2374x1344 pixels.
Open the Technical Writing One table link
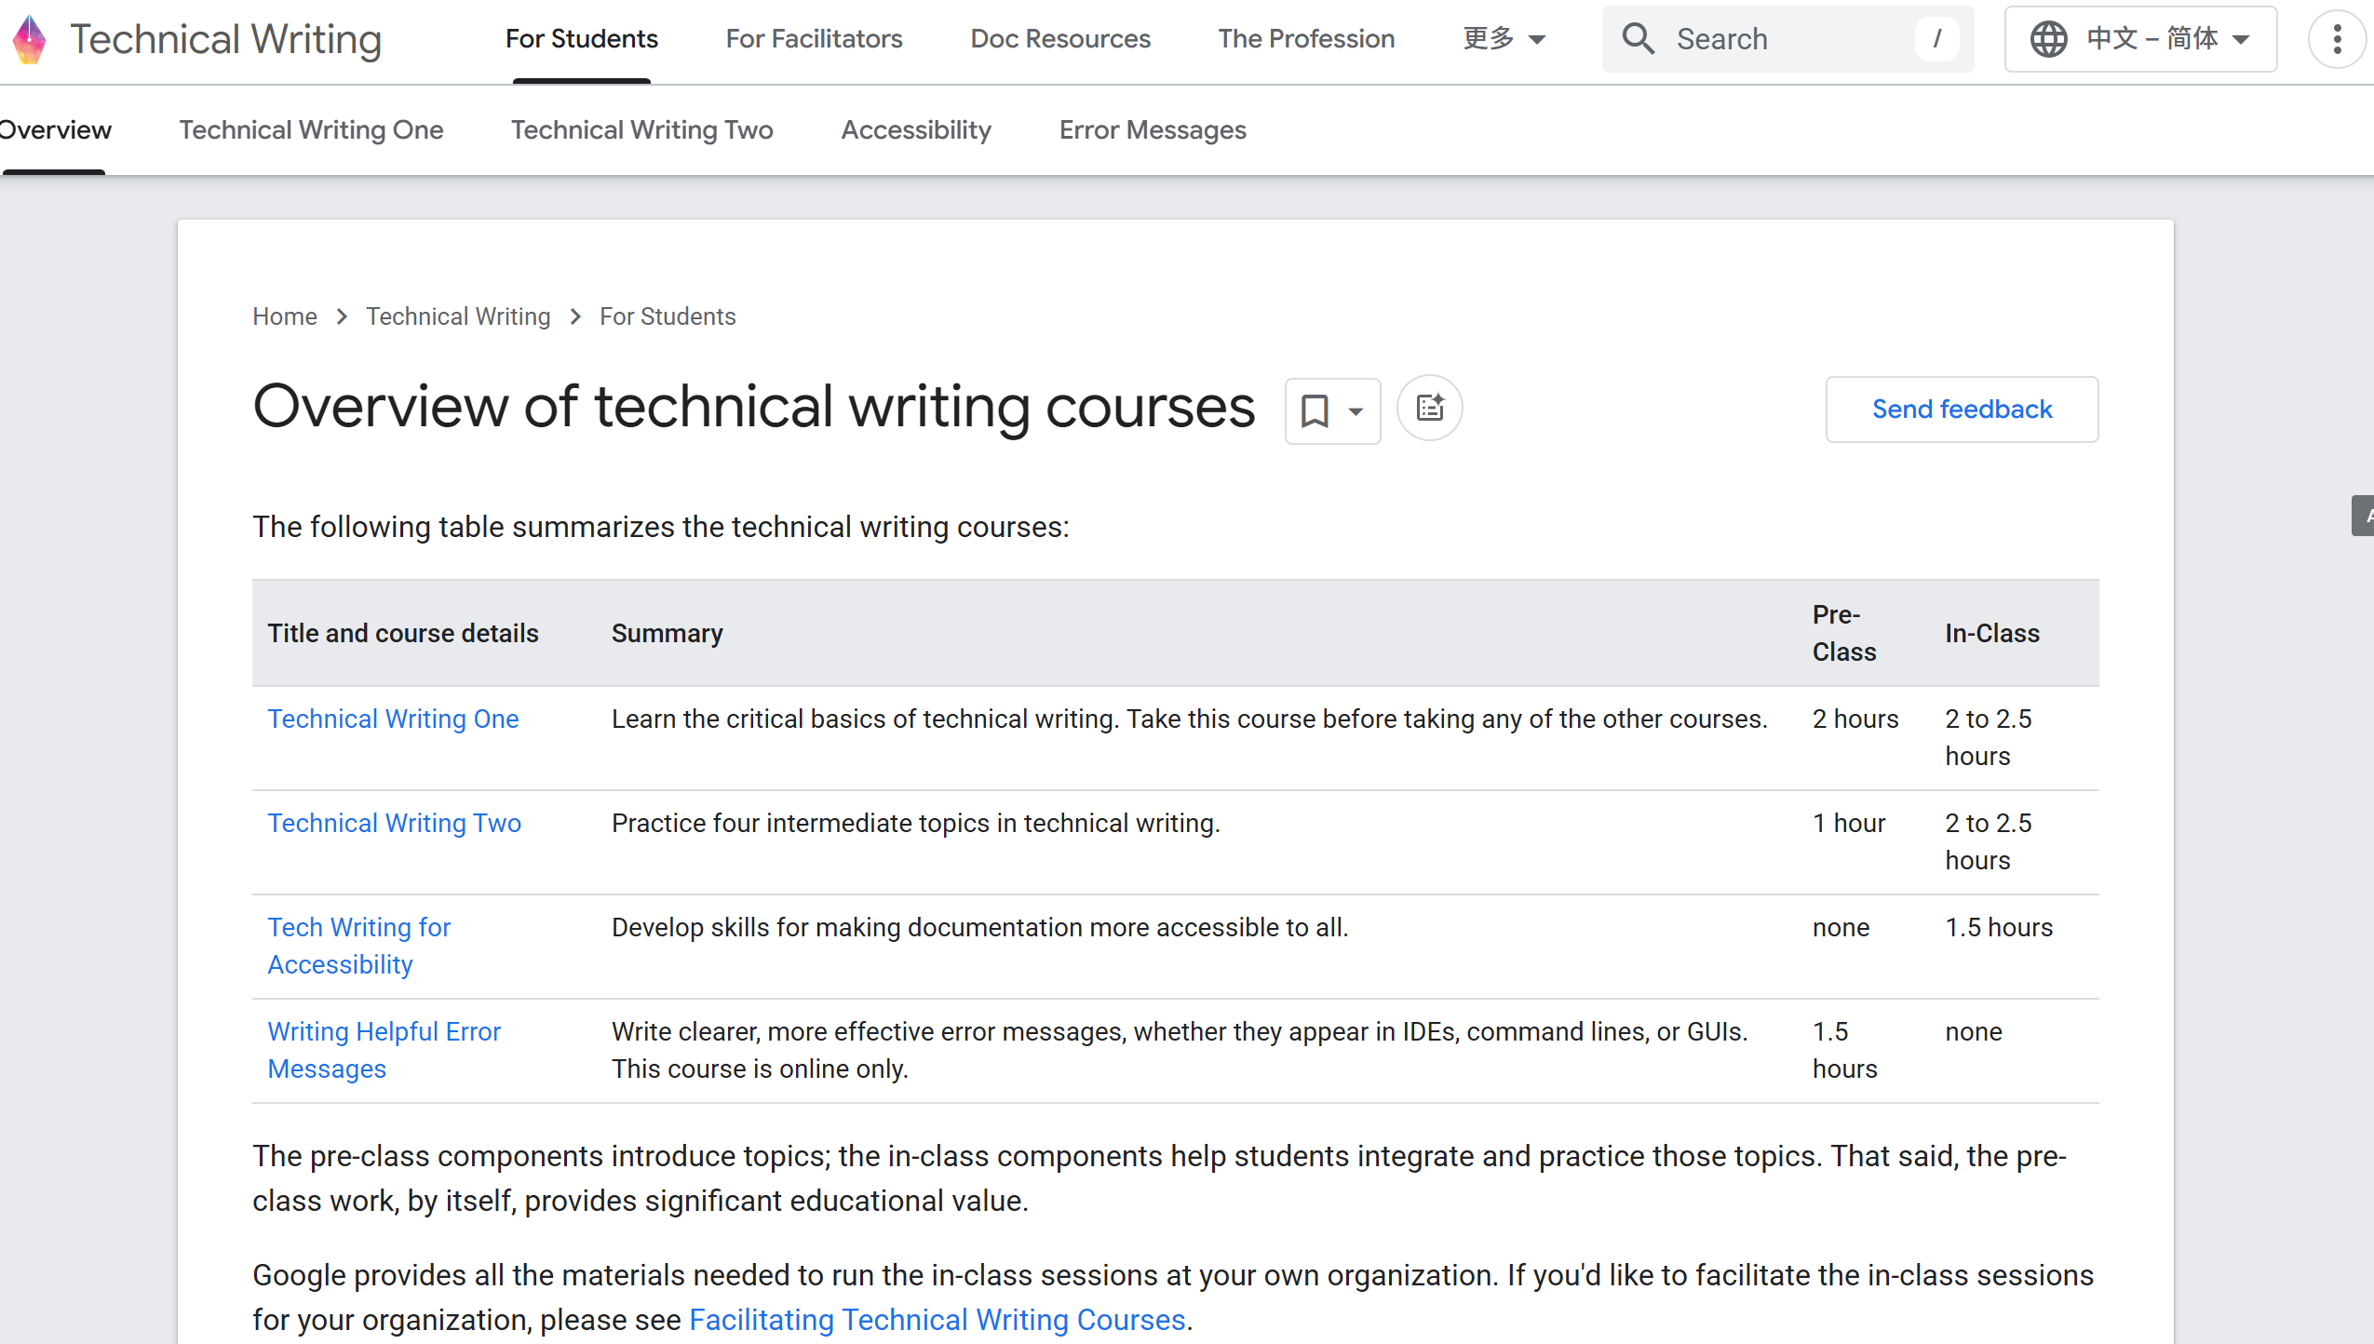[393, 719]
